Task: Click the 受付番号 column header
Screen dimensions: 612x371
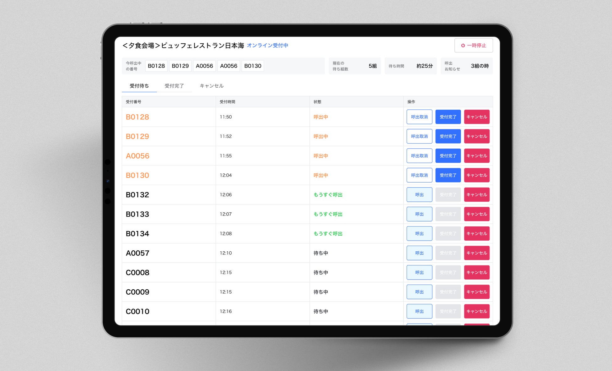Action: point(134,102)
